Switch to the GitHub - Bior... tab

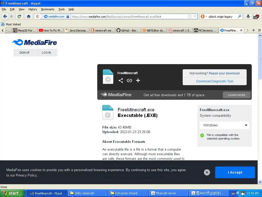128,30
